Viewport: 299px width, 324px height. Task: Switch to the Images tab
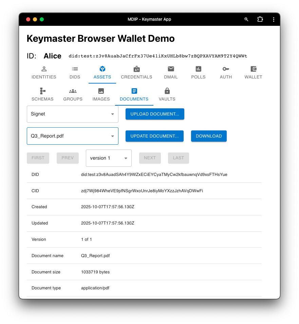101,94
